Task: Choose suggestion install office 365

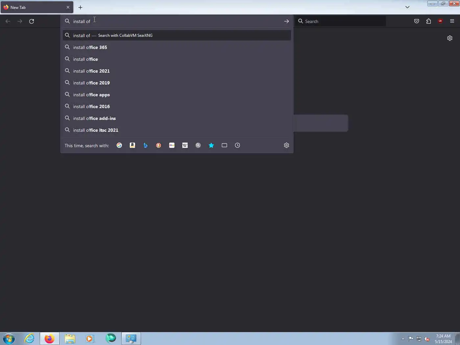Action: pyautogui.click(x=177, y=47)
